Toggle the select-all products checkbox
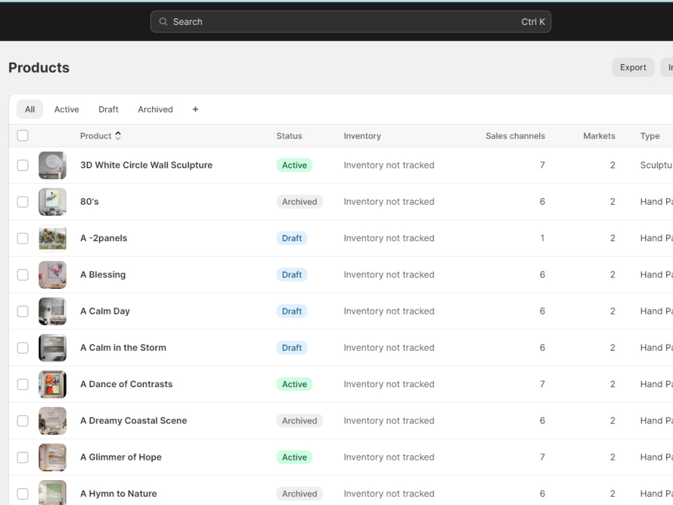 tap(23, 136)
